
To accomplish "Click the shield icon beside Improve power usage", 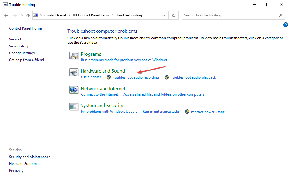I will pos(187,112).
